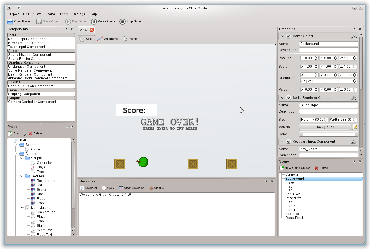Close the View tab with red X
The image size is (370, 249).
(x=92, y=30)
